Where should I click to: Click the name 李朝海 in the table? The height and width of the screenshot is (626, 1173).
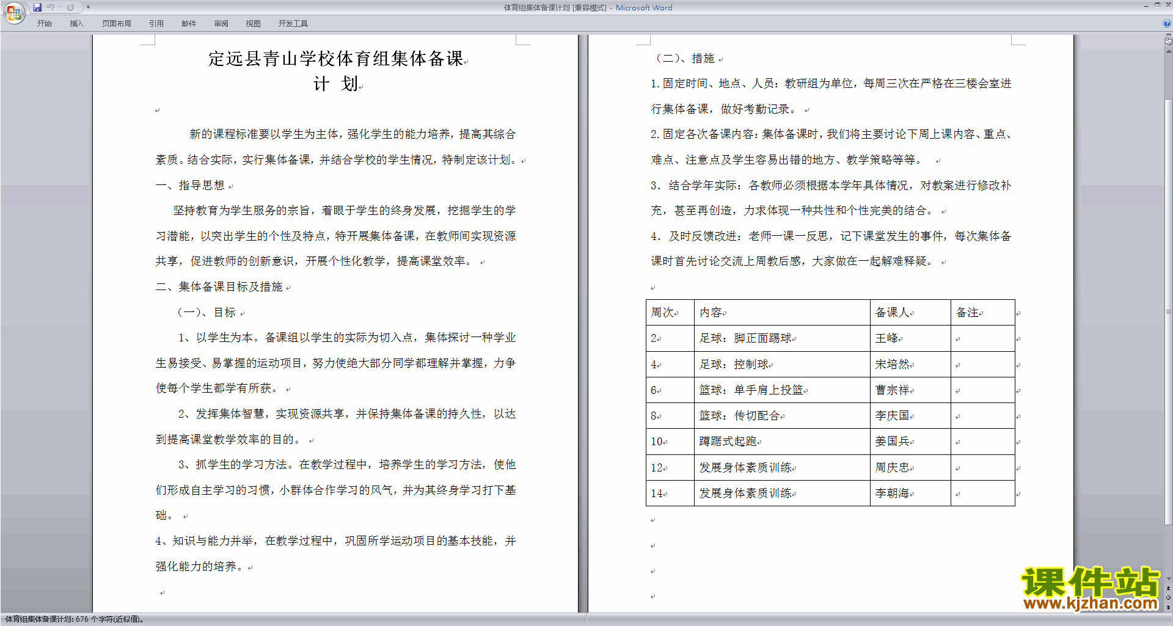tap(893, 493)
